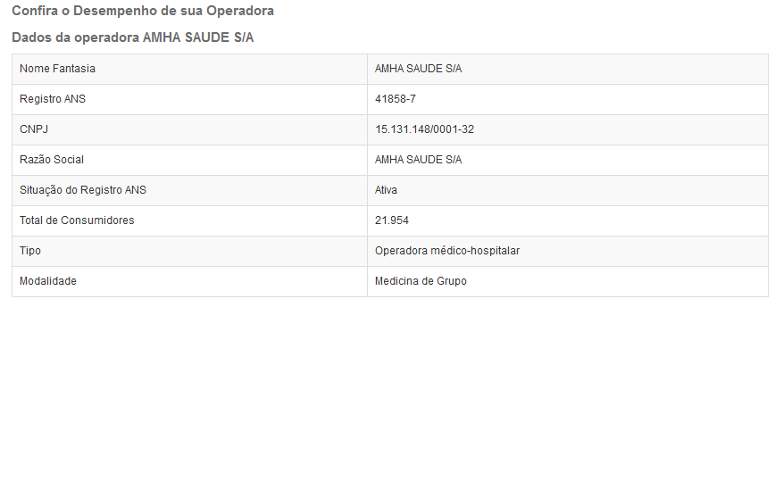Click the 'Medicina de Grupo' value
The height and width of the screenshot is (482, 775).
click(421, 281)
